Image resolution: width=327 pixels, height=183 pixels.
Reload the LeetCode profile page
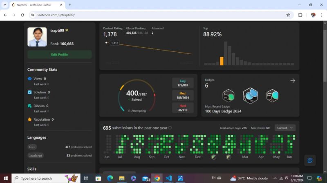point(22,15)
